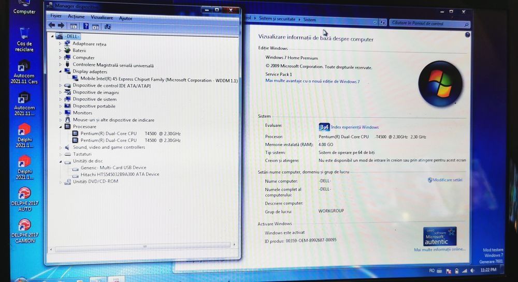Screen dimensions: 518x282
Task: Expand Controlere Magistrală serială universală
Action: click(x=60, y=65)
